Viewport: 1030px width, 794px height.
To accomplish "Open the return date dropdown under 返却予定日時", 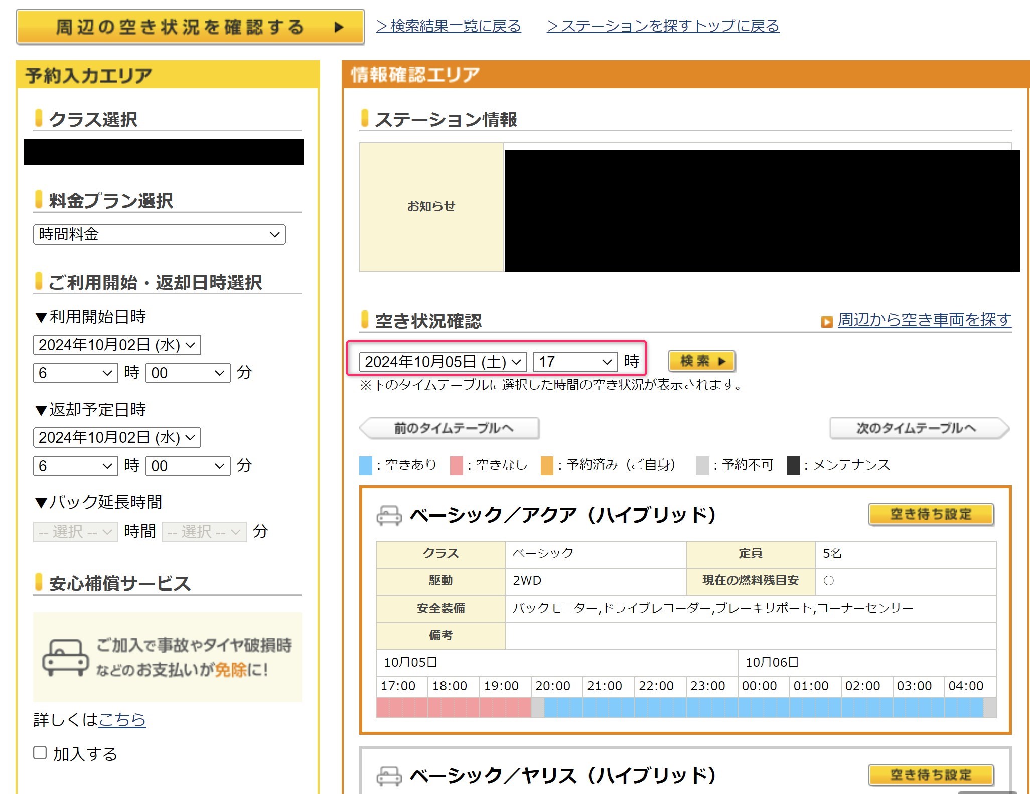I will tap(117, 437).
